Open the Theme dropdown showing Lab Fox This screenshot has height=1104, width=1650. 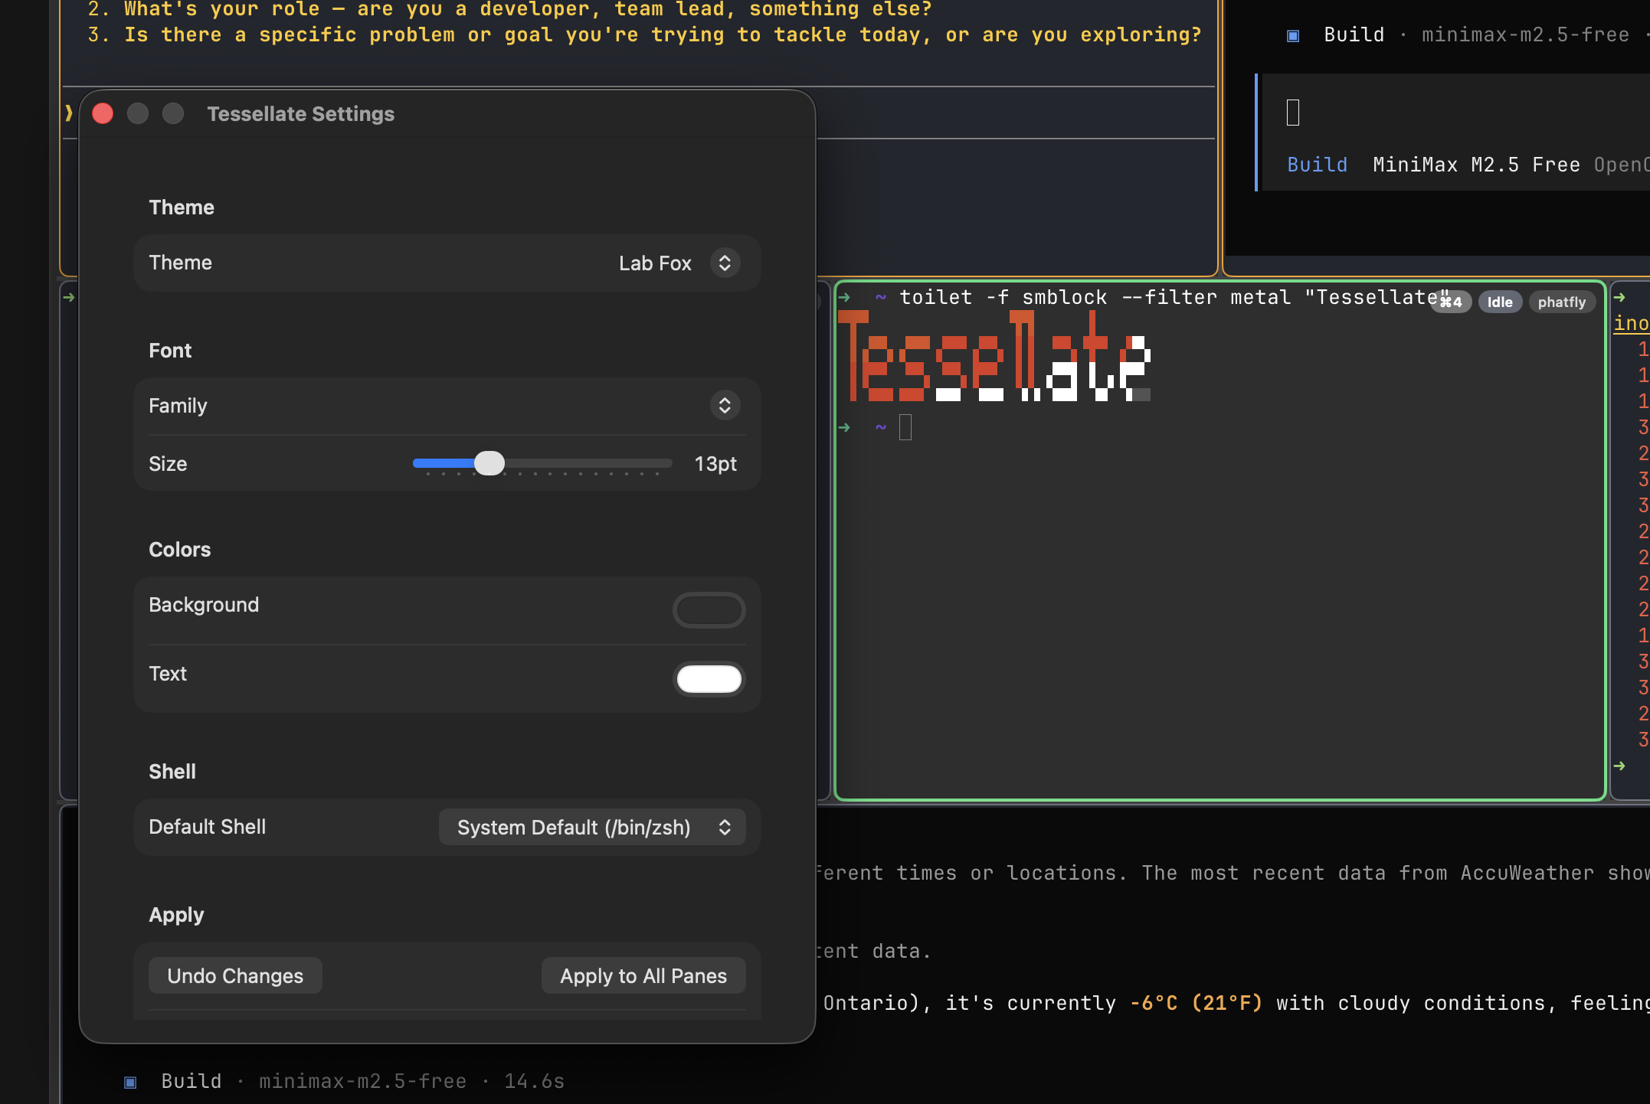723,263
